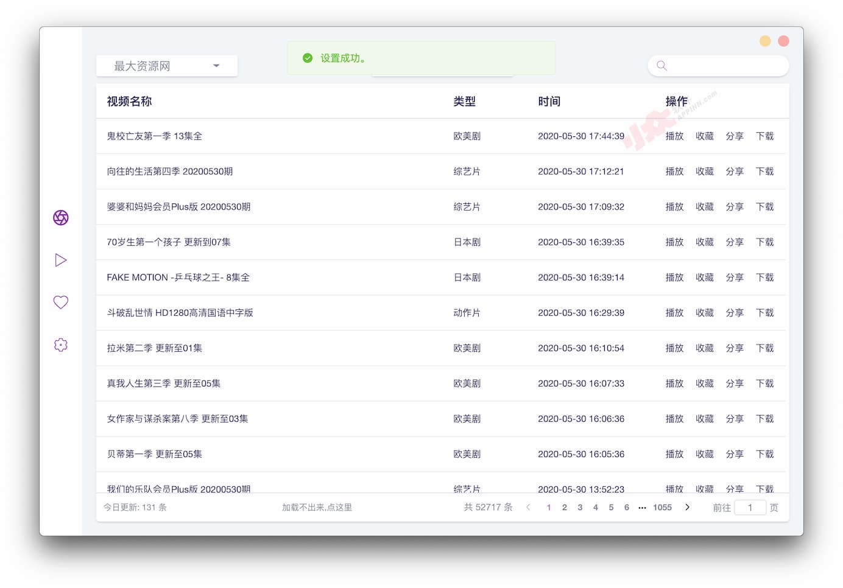Select title 贝蒂第一季 更新至05集

click(x=155, y=454)
